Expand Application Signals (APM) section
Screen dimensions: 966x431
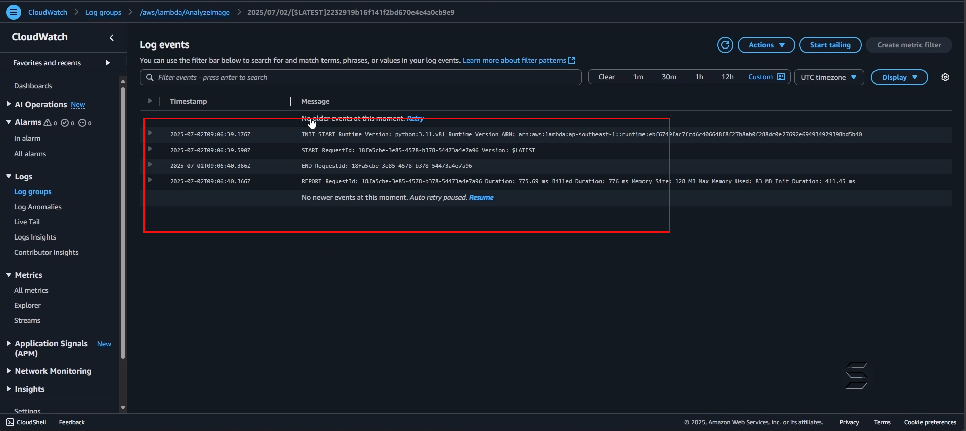tap(9, 343)
